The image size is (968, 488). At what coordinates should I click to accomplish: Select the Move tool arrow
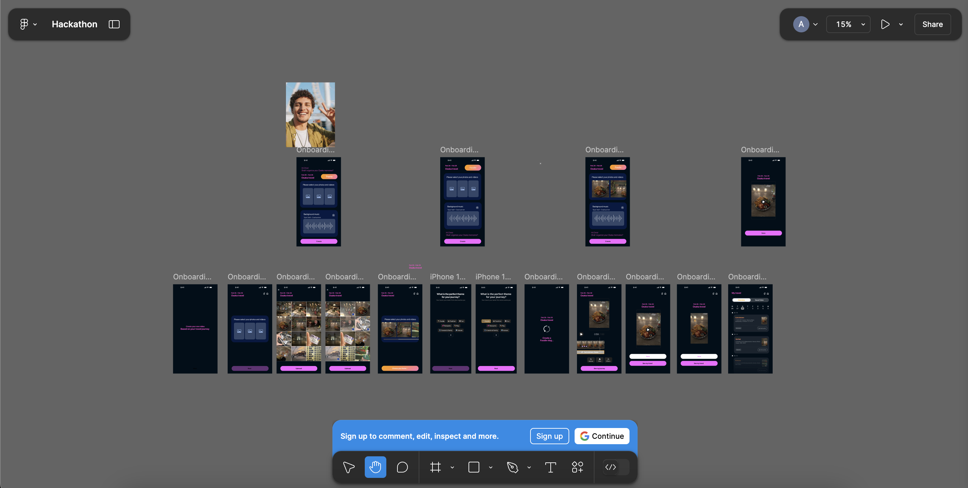tap(348, 467)
